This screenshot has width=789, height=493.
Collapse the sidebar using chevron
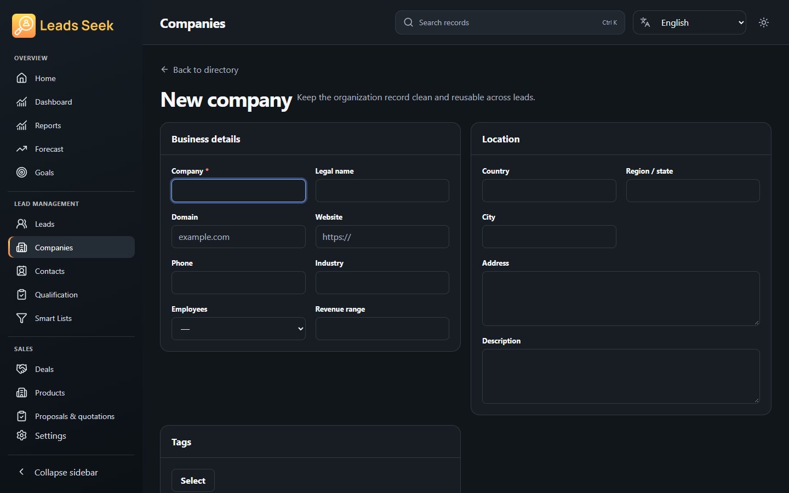(21, 472)
